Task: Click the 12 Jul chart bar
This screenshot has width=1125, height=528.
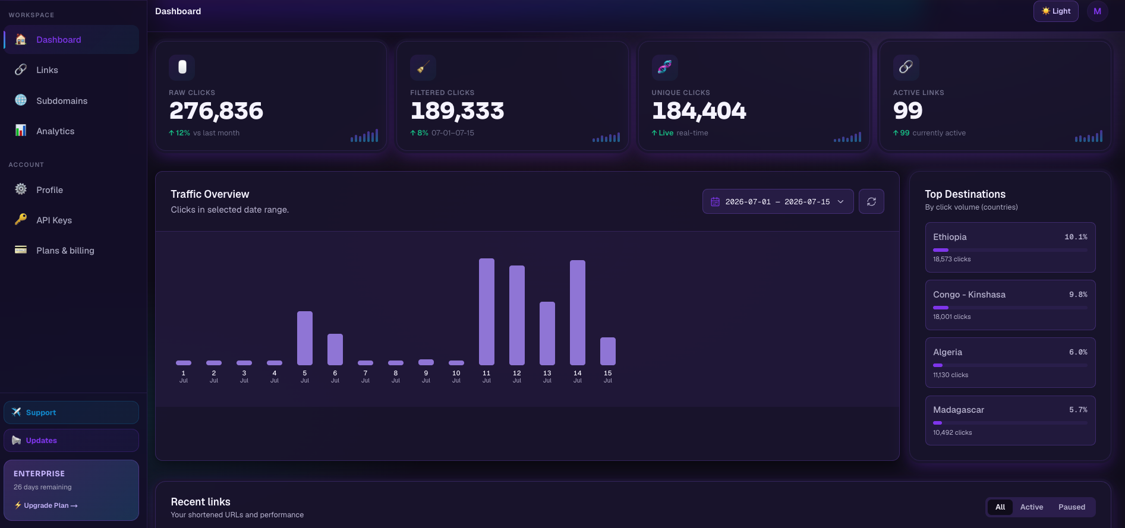Action: pos(517,315)
